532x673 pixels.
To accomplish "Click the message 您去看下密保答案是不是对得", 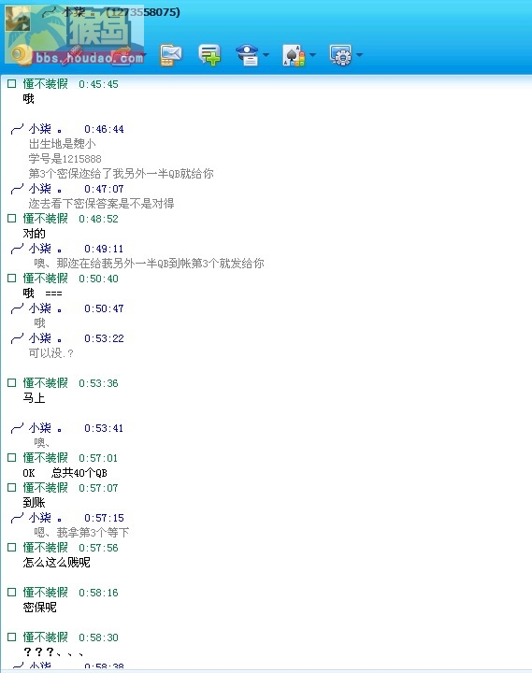I will click(x=101, y=204).
